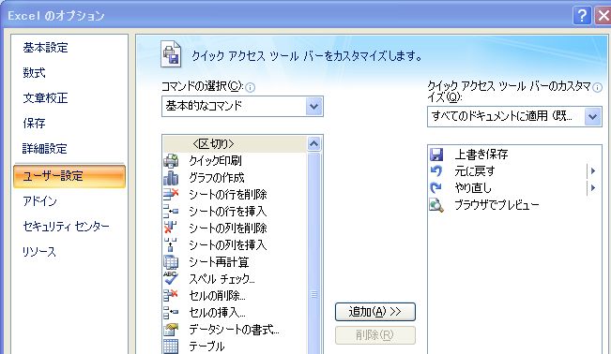Viewport: 611px width, 354px height.
Task: Select セルの削除... text in command list
Action: tap(217, 296)
